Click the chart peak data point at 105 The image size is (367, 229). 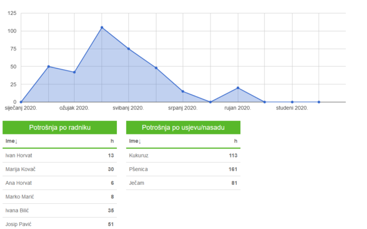102,27
